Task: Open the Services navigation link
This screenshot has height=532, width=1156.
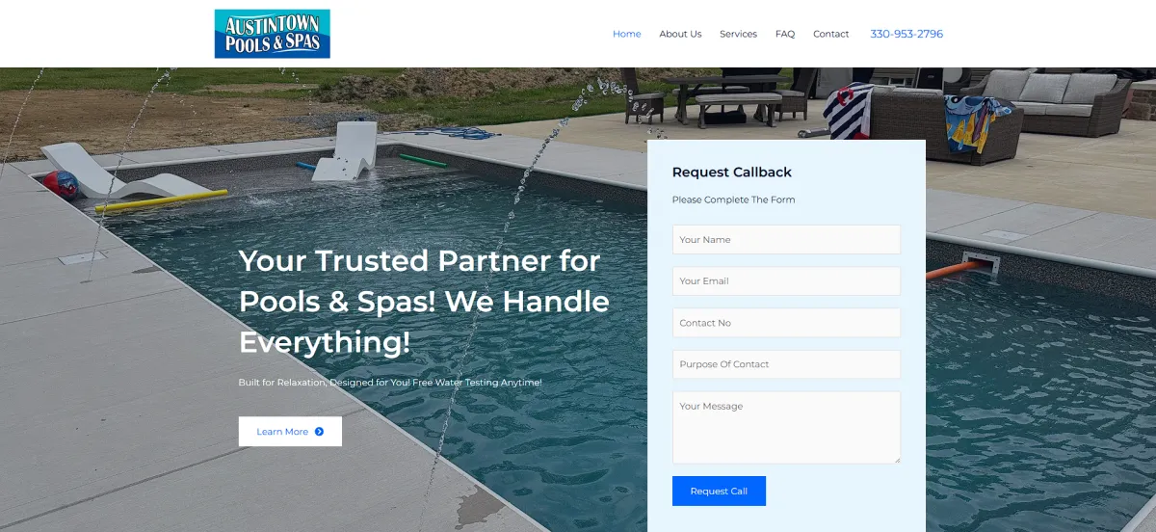Action: (738, 34)
